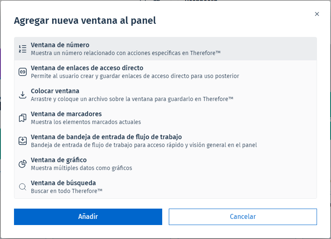Close the 'Agregar nueva ventana' dialog

click(x=317, y=14)
